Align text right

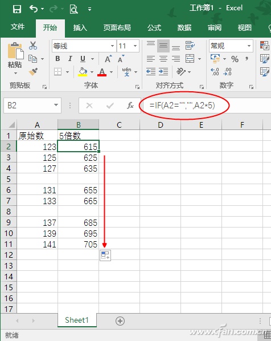[176, 59]
